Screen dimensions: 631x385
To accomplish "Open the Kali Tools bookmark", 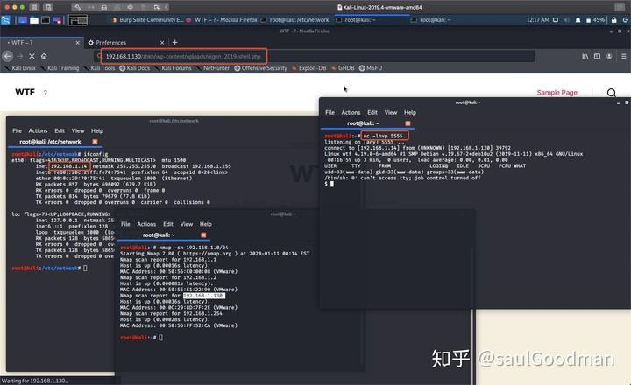I will click(x=99, y=68).
